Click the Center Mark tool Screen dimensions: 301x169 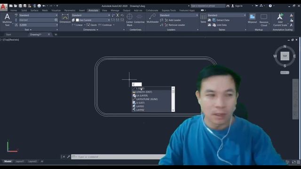pos(129,20)
